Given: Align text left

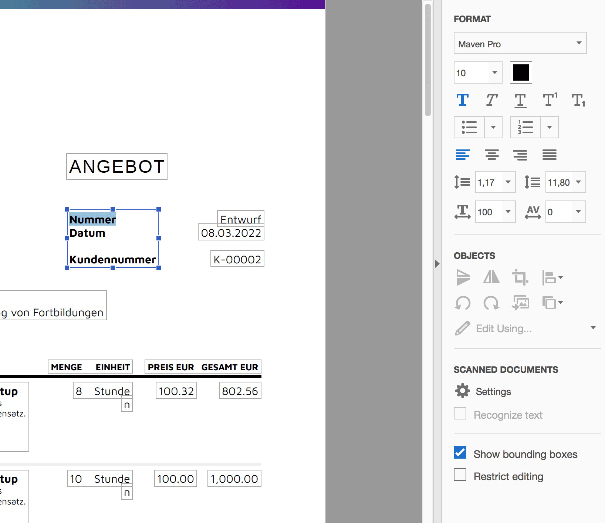Looking at the screenshot, I should coord(463,154).
